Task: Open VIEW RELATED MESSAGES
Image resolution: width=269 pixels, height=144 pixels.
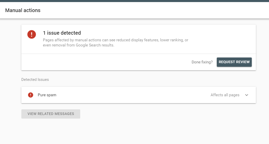Action: [51, 114]
